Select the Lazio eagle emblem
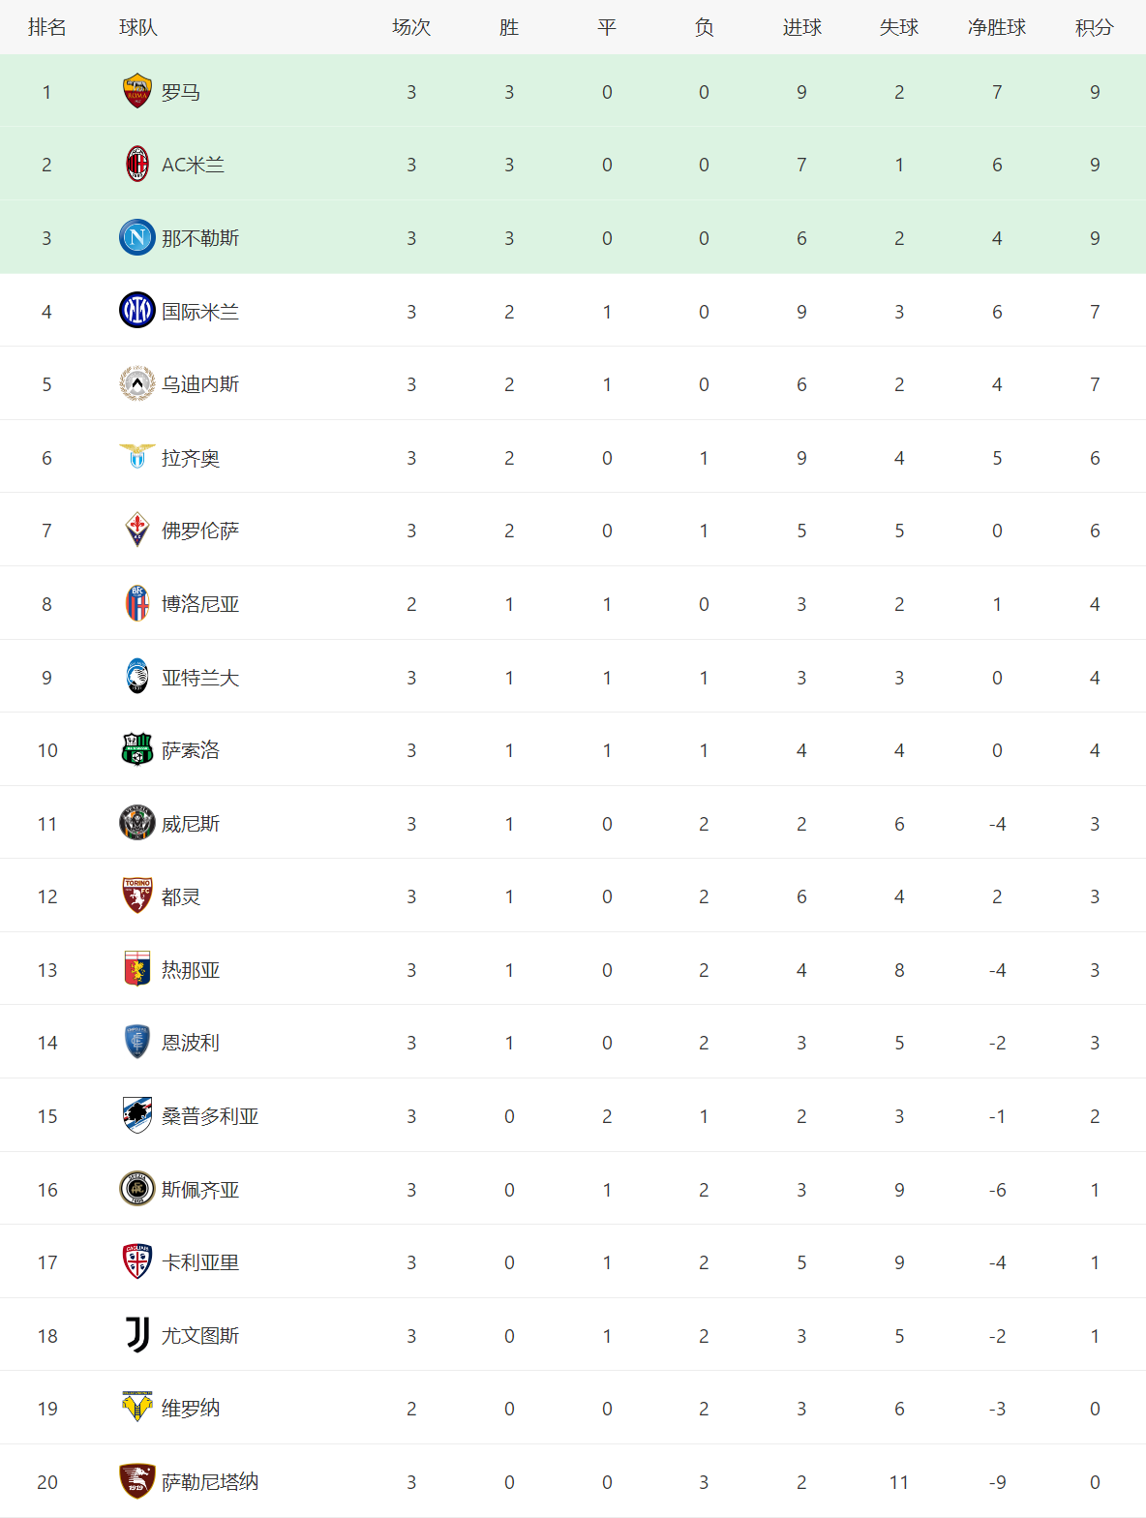Viewport: 1146px width, 1518px height. tap(137, 457)
